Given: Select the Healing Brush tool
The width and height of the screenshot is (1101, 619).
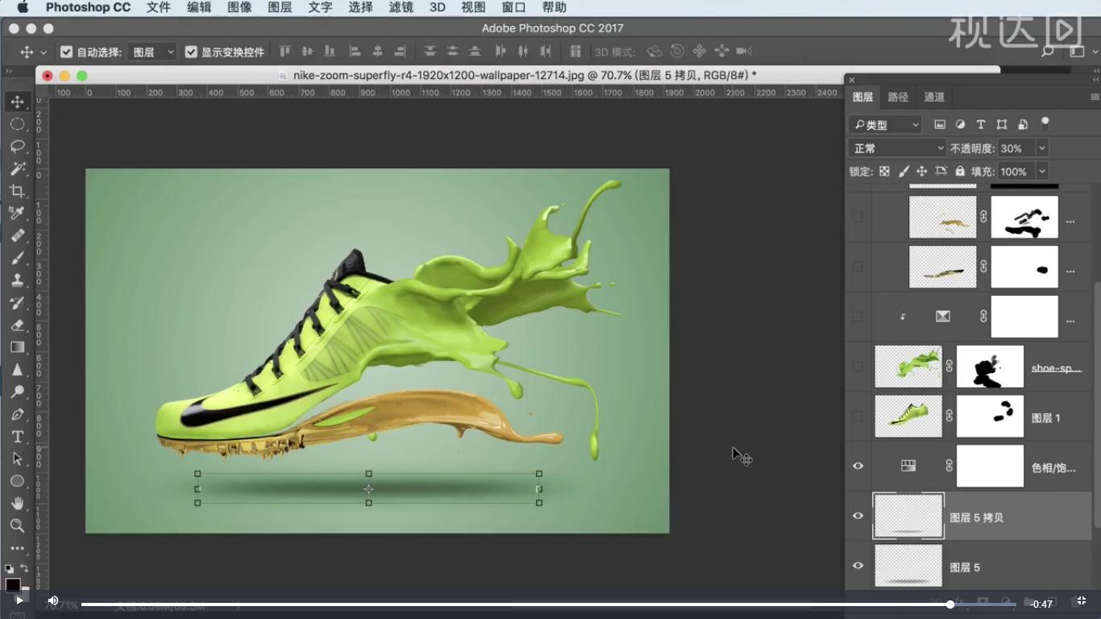Looking at the screenshot, I should tap(17, 235).
